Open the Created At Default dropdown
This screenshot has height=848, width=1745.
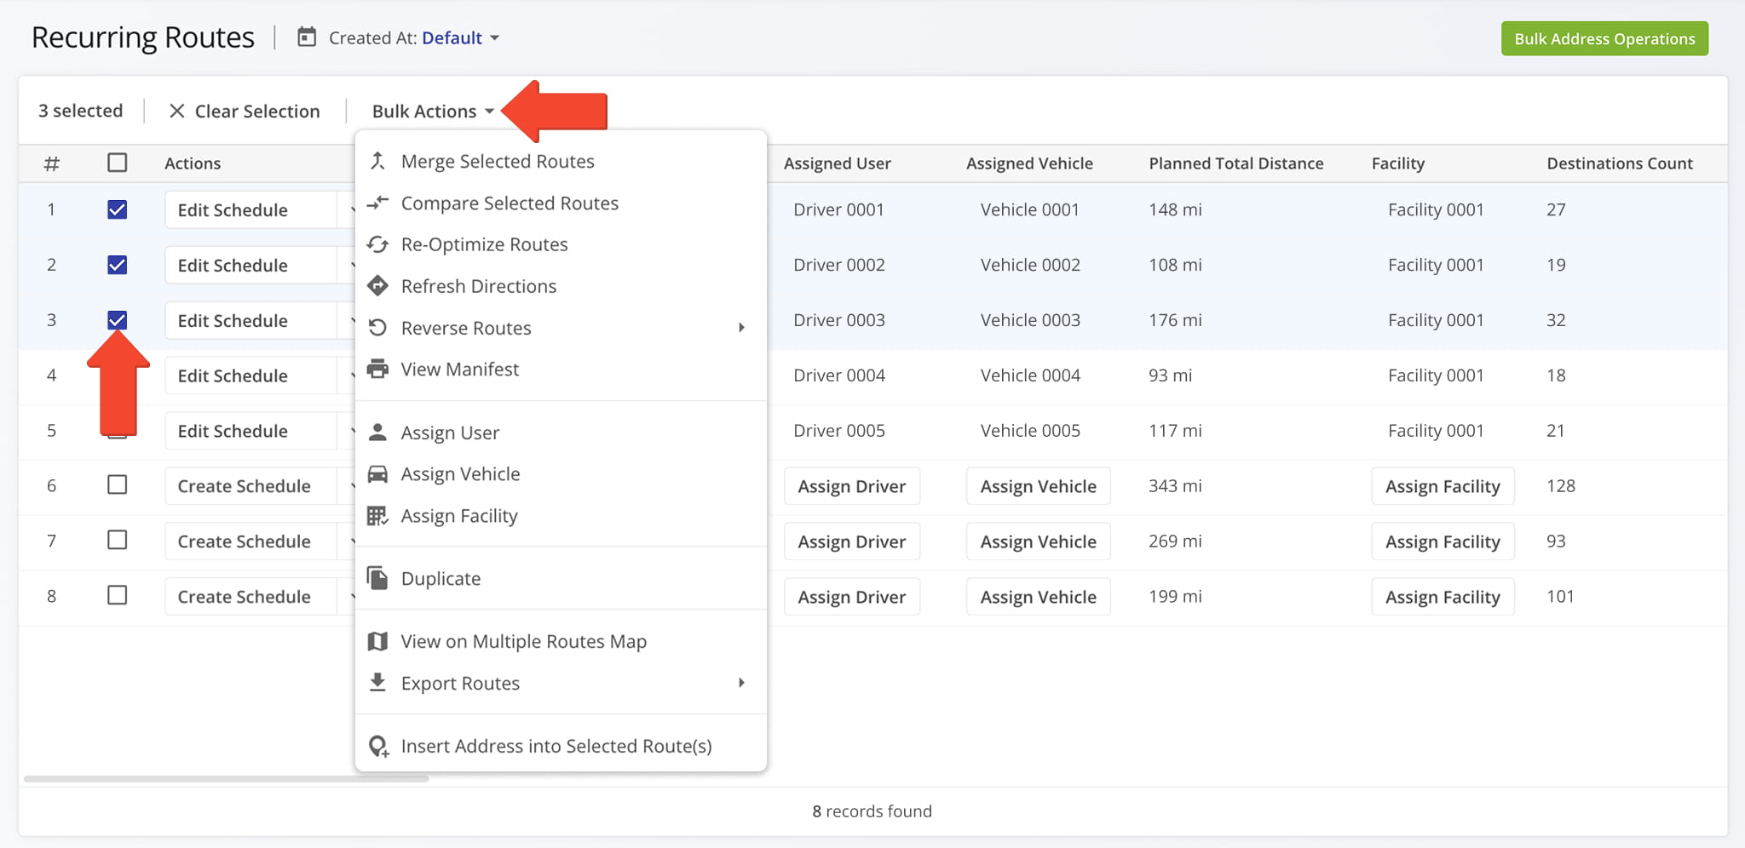[460, 37]
